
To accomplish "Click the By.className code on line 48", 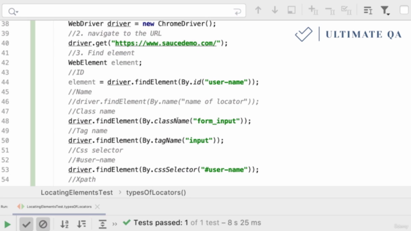I will click(x=166, y=121).
